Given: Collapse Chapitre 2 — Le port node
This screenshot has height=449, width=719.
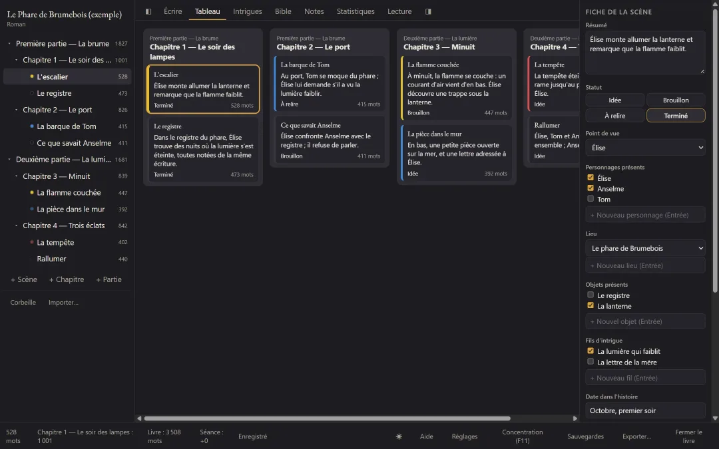Looking at the screenshot, I should pos(17,110).
